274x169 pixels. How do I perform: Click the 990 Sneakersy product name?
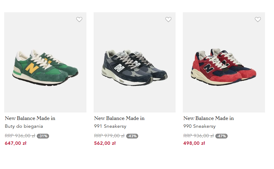[x=200, y=126]
